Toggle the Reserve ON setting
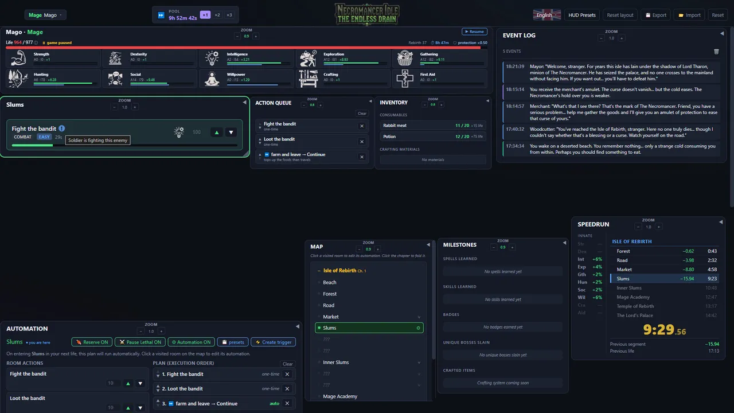The height and width of the screenshot is (413, 734). (x=92, y=342)
